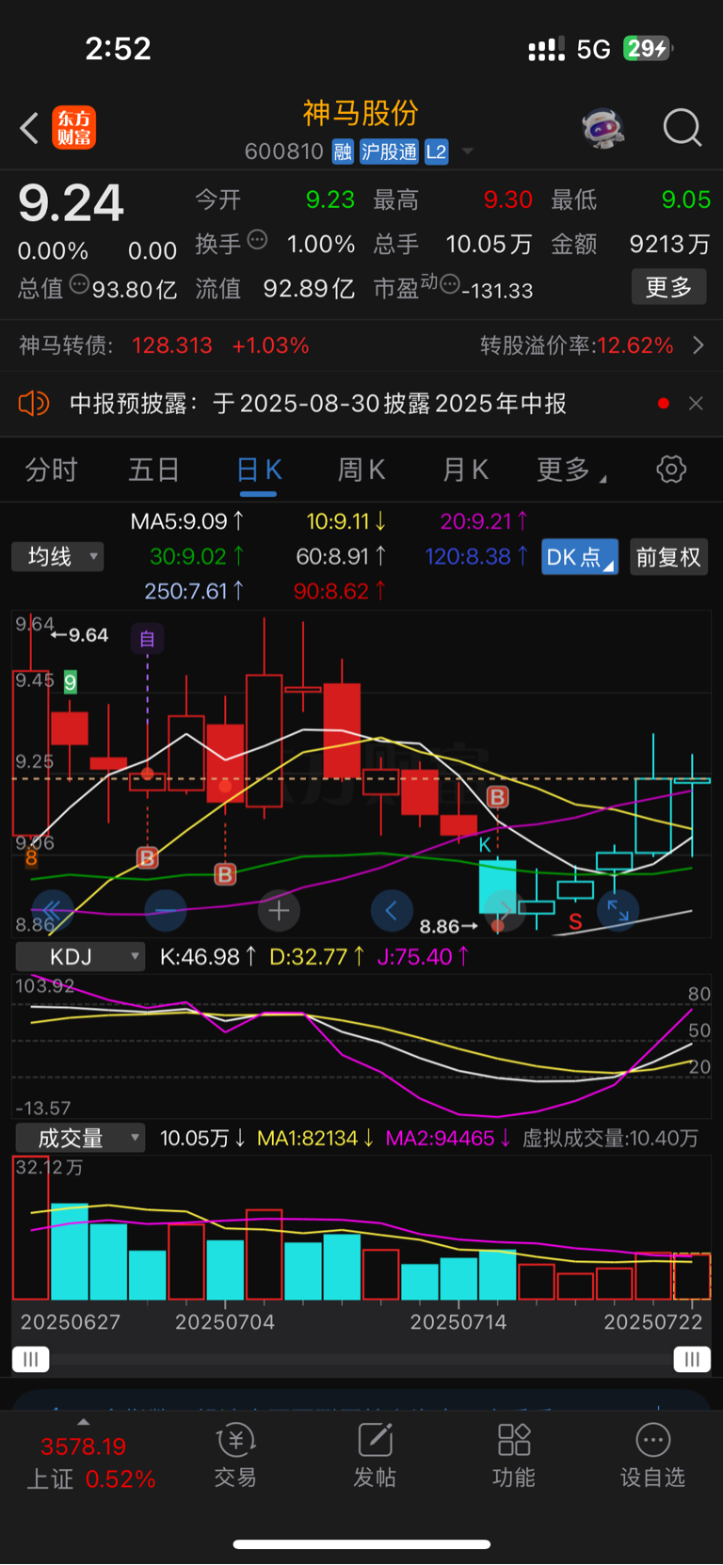The image size is (723, 1565).
Task: Tap info icon next to 换手
Action: point(257,240)
